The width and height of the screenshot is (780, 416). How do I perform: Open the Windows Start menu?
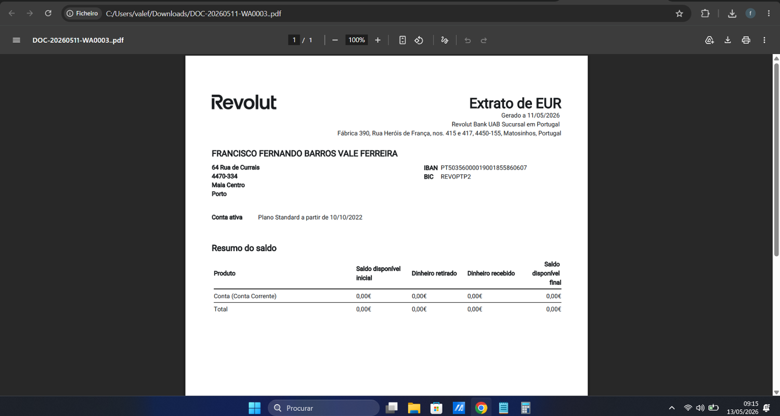click(255, 408)
